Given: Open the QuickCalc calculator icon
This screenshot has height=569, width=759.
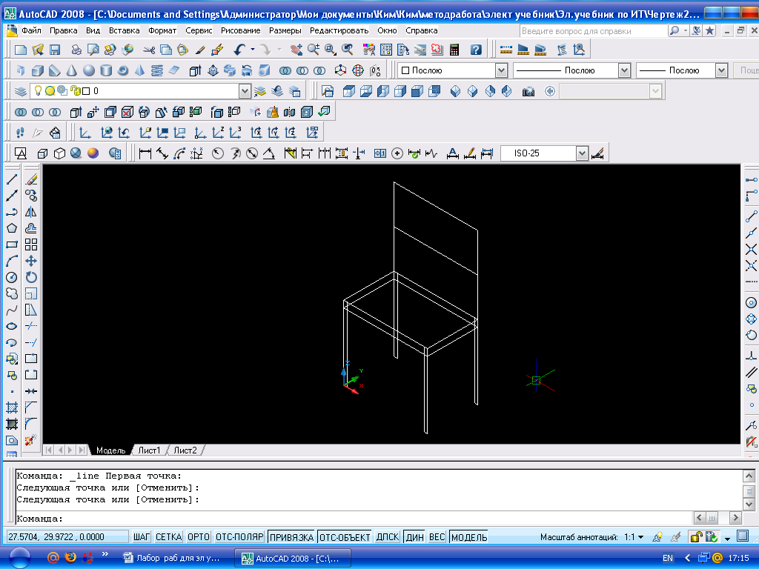Looking at the screenshot, I should pos(454,50).
